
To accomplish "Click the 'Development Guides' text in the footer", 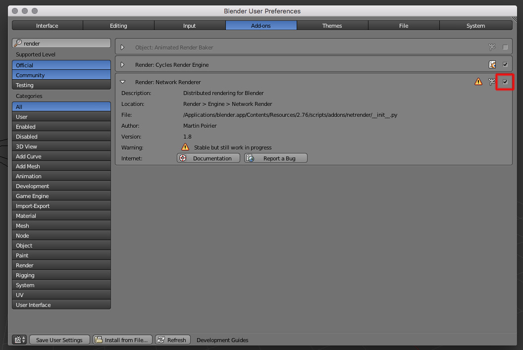I will click(222, 340).
